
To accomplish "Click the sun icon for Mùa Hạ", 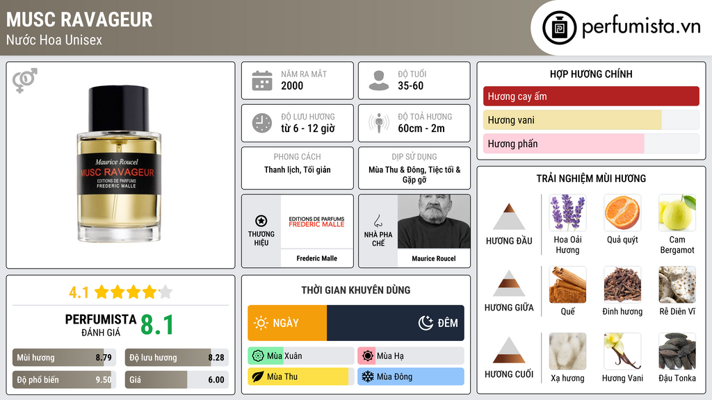I will point(368,356).
